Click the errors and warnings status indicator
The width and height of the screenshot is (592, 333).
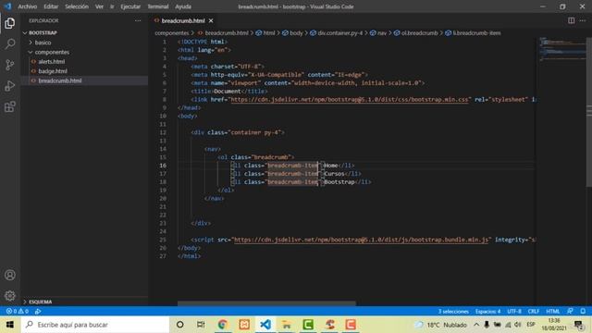point(17,312)
